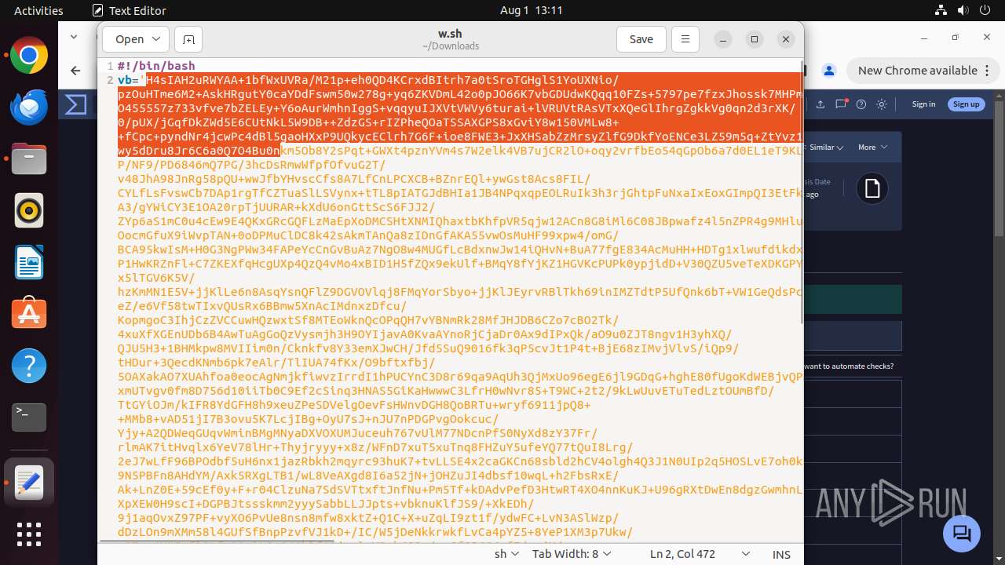Click the INS insert mode indicator
This screenshot has height=565, width=1005.
click(781, 554)
